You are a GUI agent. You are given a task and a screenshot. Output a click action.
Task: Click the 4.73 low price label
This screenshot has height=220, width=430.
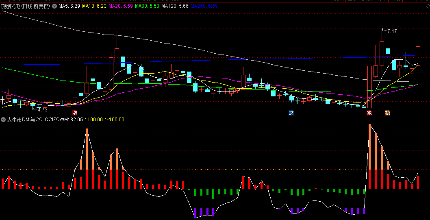pos(43,110)
